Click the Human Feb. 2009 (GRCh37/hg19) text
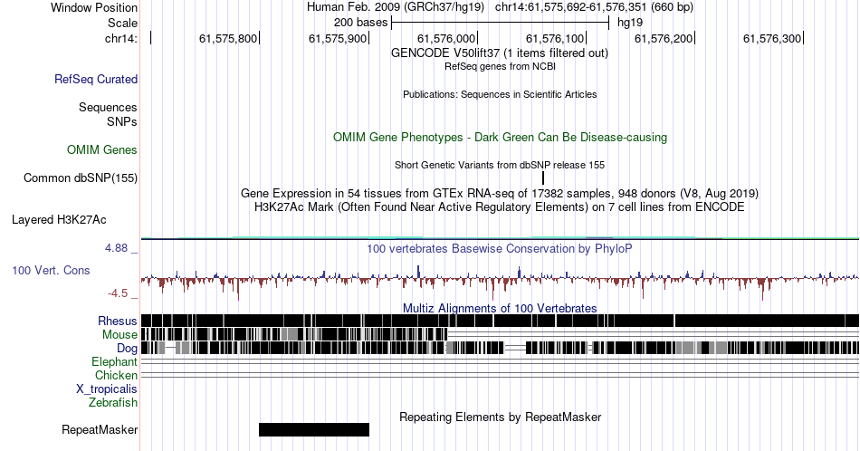This screenshot has height=451, width=860. [x=396, y=7]
